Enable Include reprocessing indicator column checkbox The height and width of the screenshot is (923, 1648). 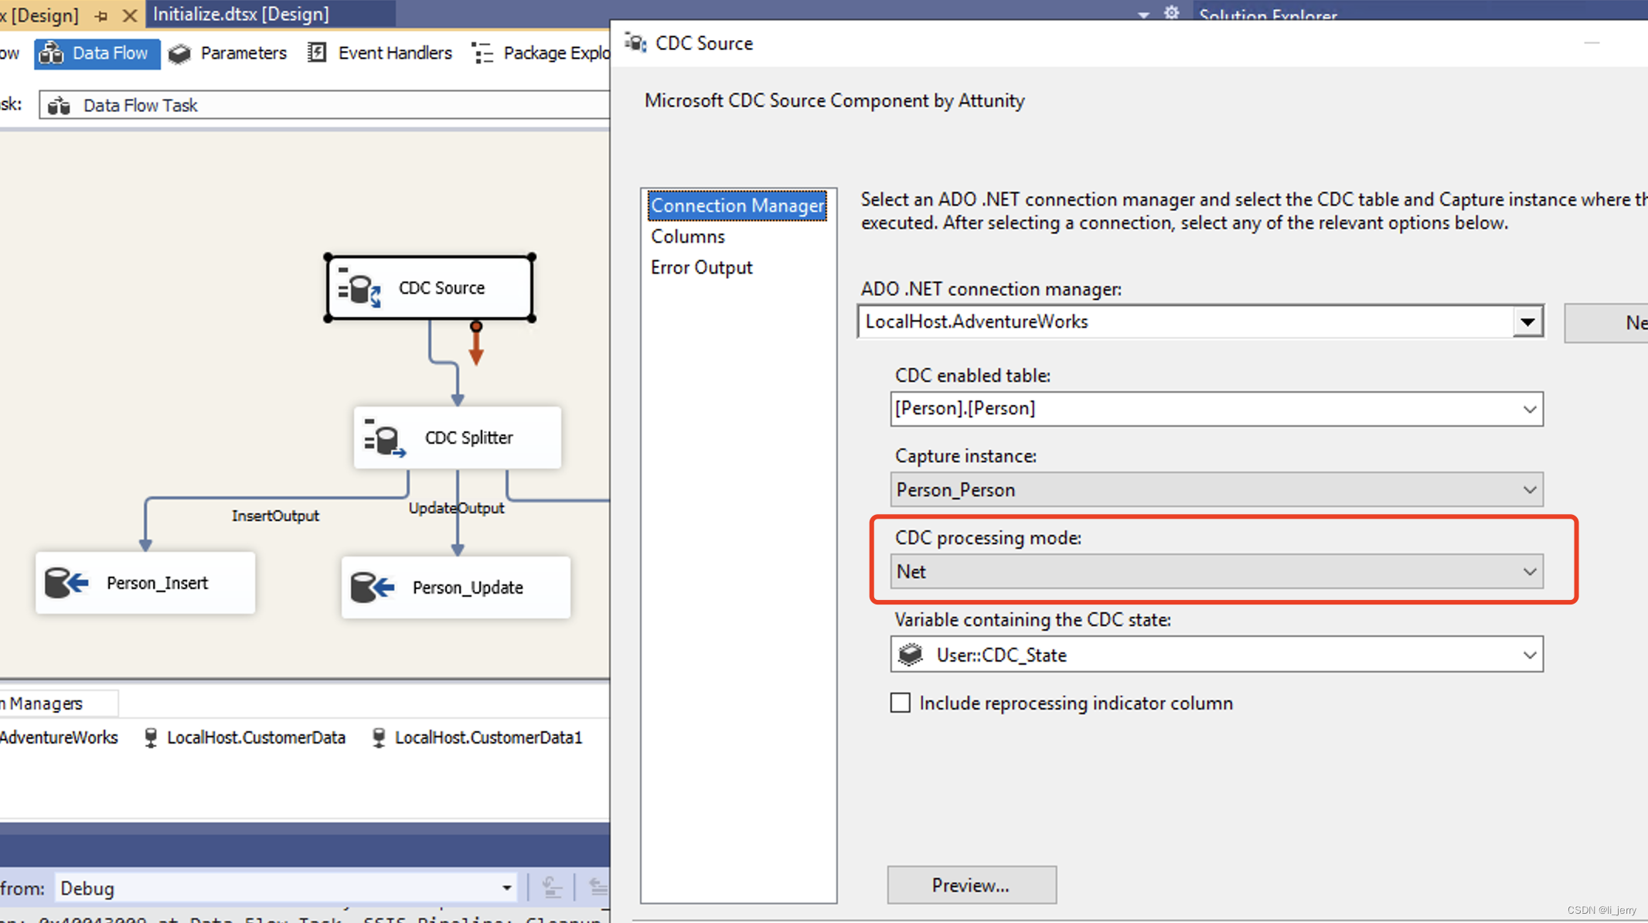(900, 703)
